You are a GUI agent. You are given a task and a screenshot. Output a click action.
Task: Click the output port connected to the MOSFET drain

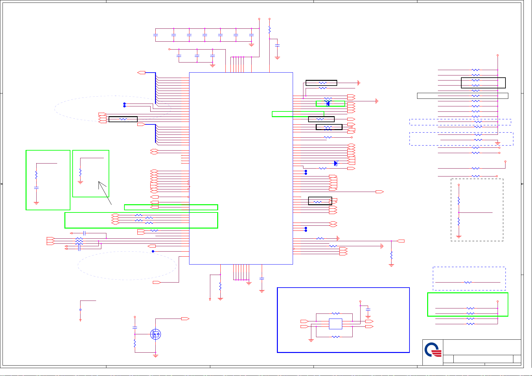click(185, 319)
